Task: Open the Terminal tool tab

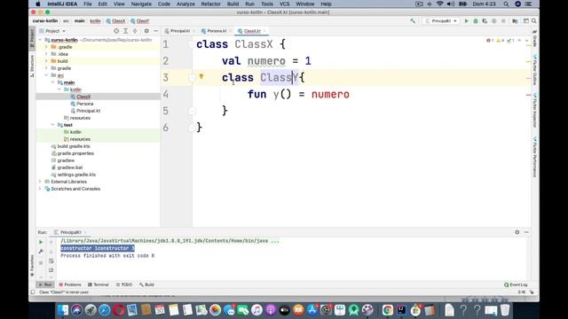Action: 99,284
